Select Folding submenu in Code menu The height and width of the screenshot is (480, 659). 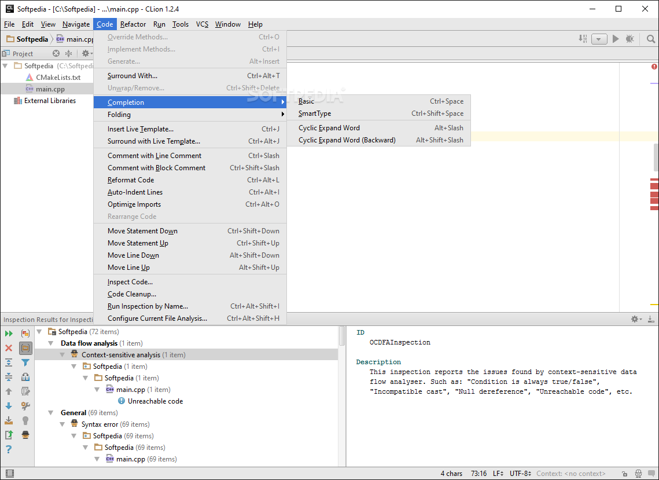[x=190, y=115]
